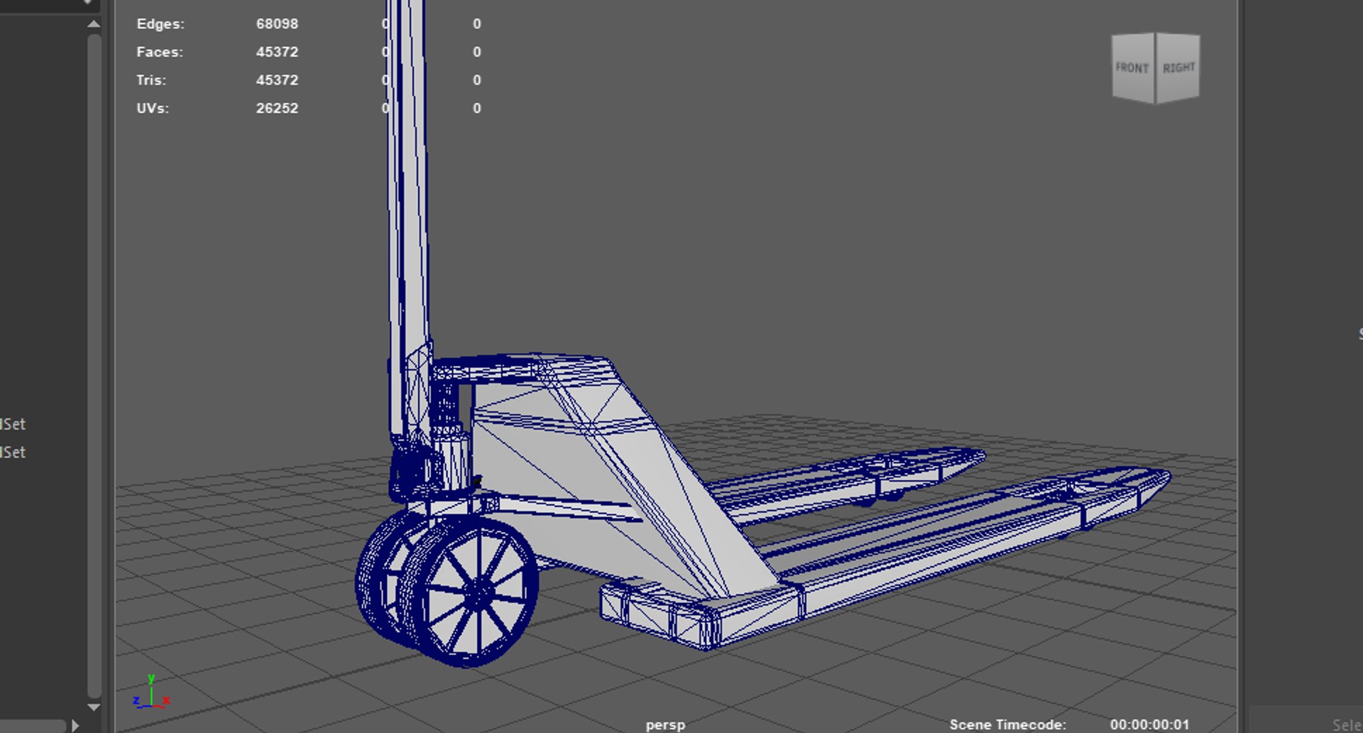Click the persp camera name label
The height and width of the screenshot is (733, 1363).
pos(665,725)
